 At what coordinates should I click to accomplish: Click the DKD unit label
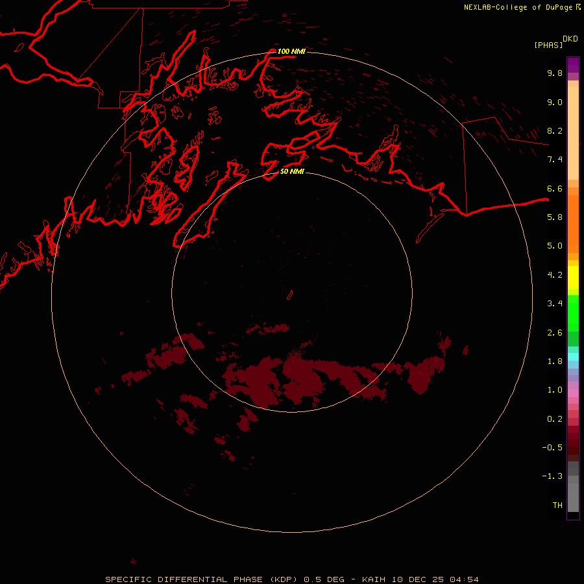pos(570,38)
